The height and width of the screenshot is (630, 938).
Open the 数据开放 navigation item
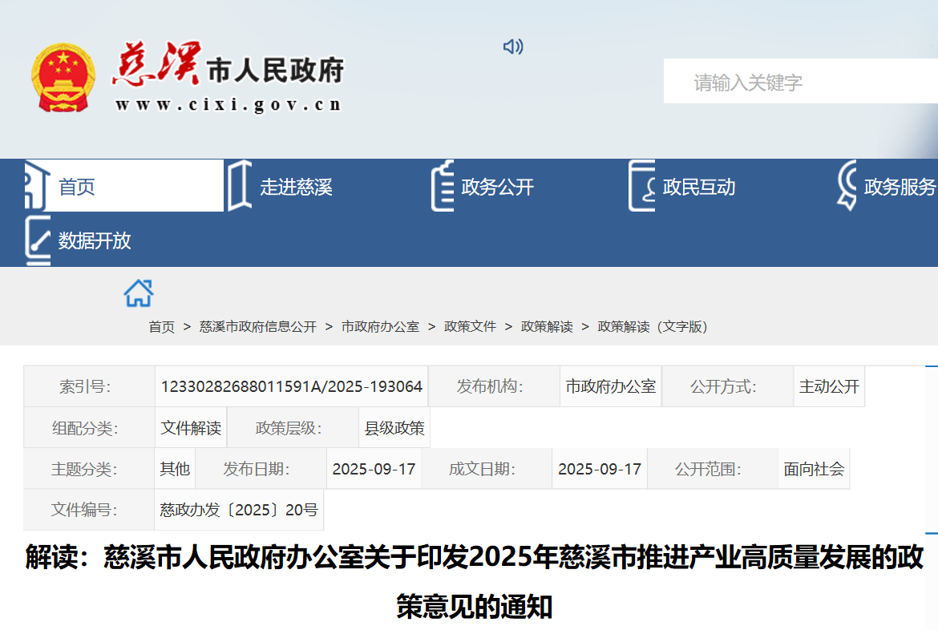95,240
